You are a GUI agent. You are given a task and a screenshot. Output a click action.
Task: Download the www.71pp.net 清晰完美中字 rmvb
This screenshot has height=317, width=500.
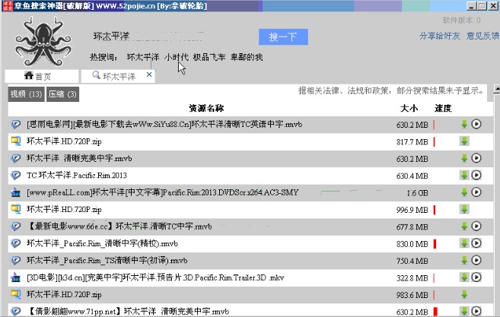pos(464,311)
